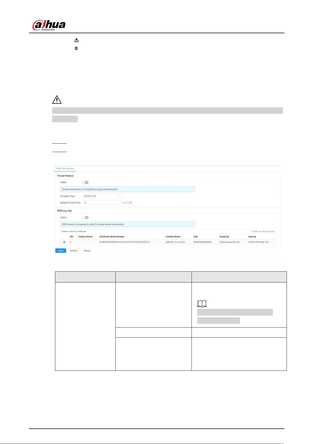
Task: Click Update Period of Secret Key field
Action: [x=102, y=203]
